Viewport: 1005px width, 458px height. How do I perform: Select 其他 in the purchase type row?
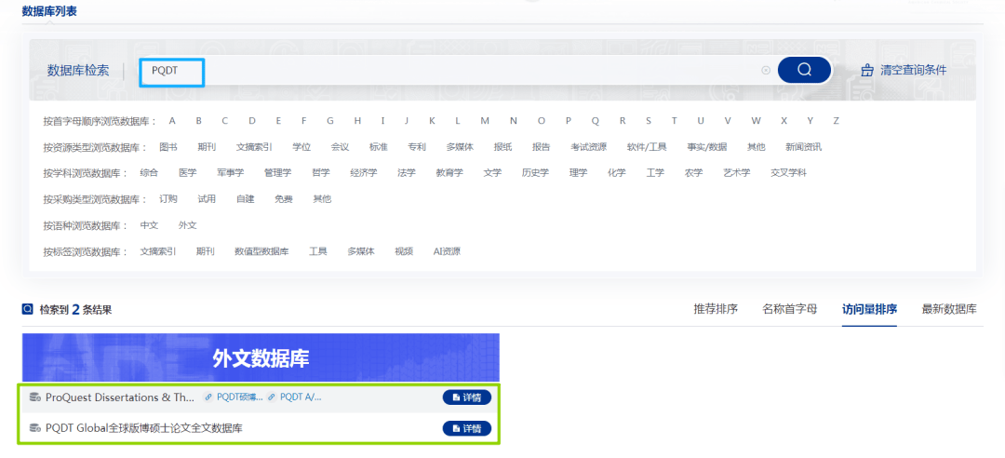point(322,199)
